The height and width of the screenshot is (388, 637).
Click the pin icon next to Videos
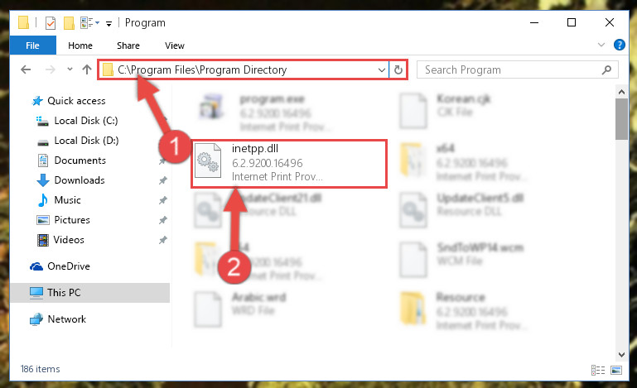[163, 240]
